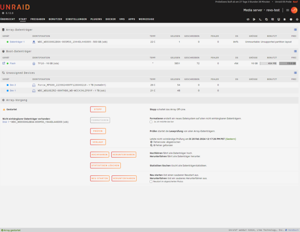Open the Unraid account avatar icon
This screenshot has height=232, width=300.
point(294,10)
